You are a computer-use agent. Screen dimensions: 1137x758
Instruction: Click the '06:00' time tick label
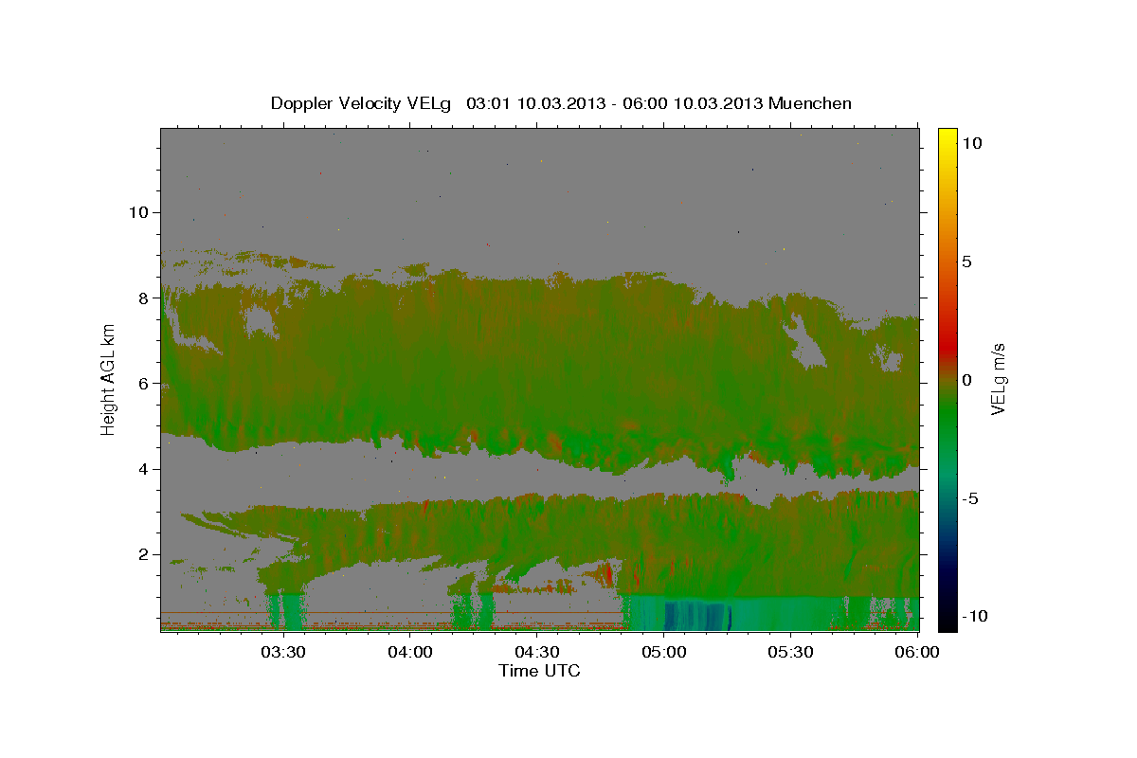coord(918,652)
